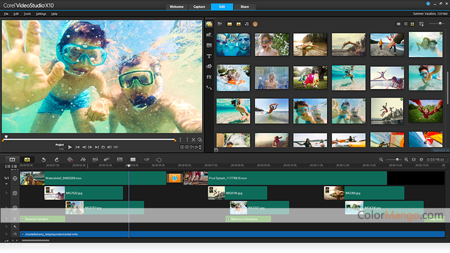Toggle Repeat playback
The image size is (450, 253).
tap(103, 147)
